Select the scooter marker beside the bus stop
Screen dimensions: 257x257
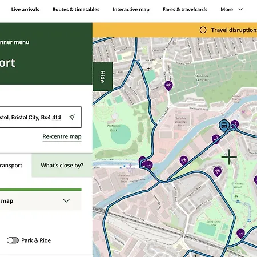click(235, 124)
